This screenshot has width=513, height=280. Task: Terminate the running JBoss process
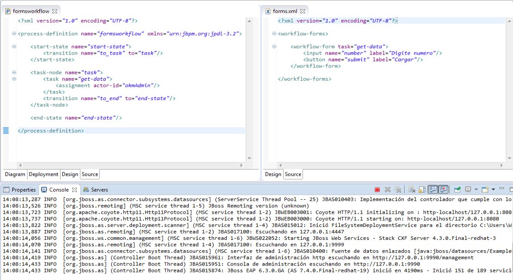[377, 189]
